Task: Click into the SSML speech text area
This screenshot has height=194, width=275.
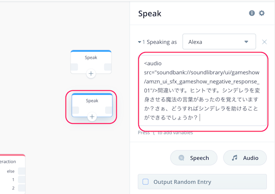Action: click(x=203, y=90)
